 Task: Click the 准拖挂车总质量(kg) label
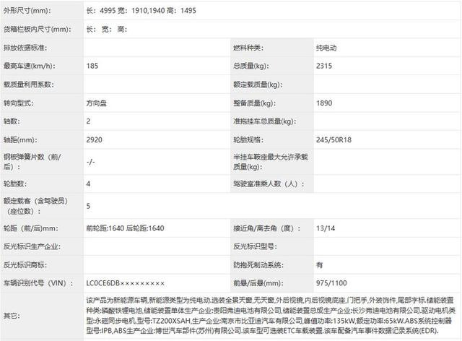(265, 121)
